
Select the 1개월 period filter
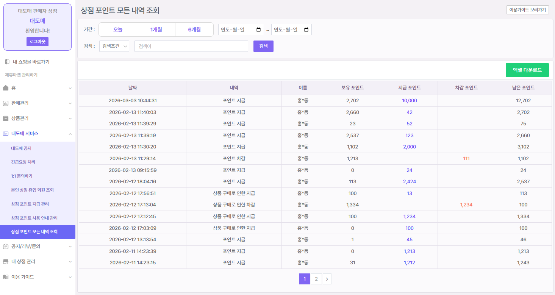156,30
